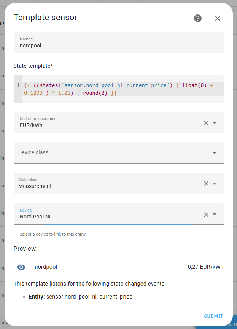237x329 pixels.
Task: Clear the State class selection
Action: [206, 183]
